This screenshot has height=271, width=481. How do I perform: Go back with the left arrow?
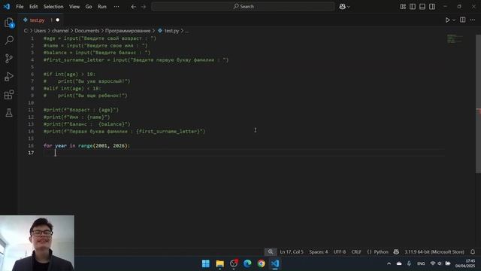pyautogui.click(x=134, y=7)
